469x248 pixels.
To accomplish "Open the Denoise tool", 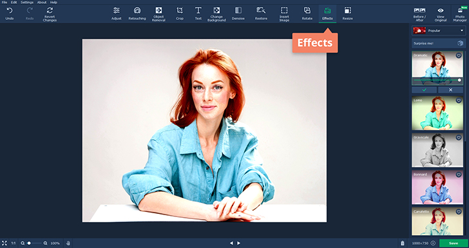I will click(x=238, y=14).
